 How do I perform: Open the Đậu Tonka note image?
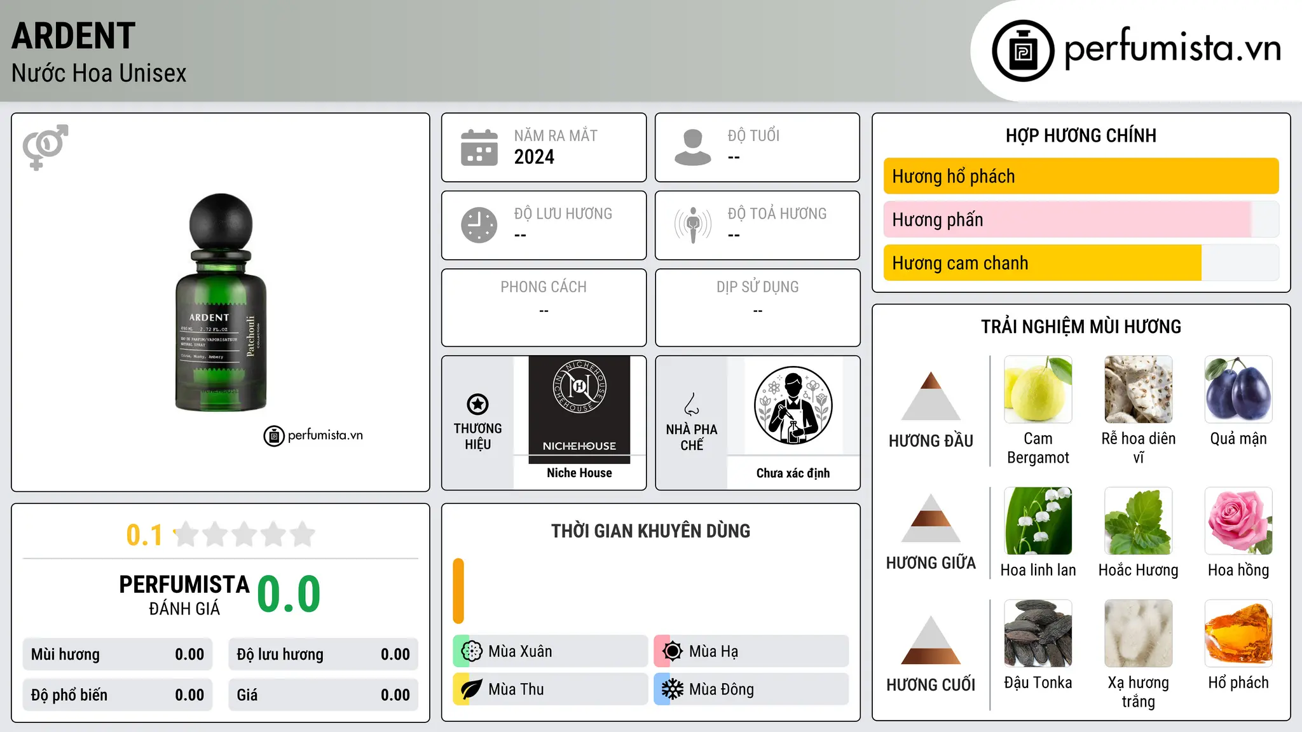(x=1038, y=634)
